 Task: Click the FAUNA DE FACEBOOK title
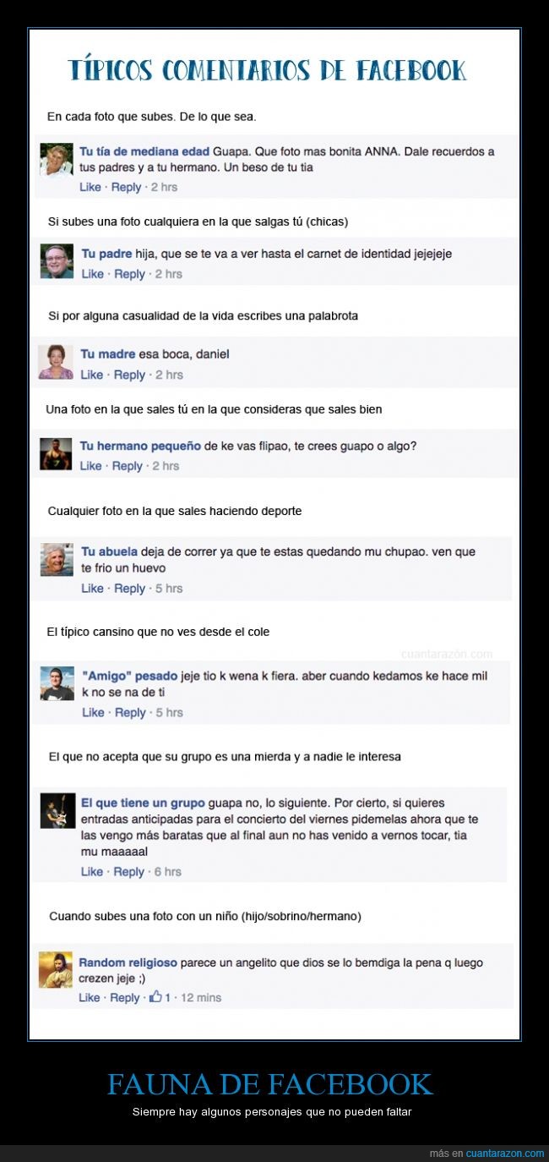[270, 1083]
